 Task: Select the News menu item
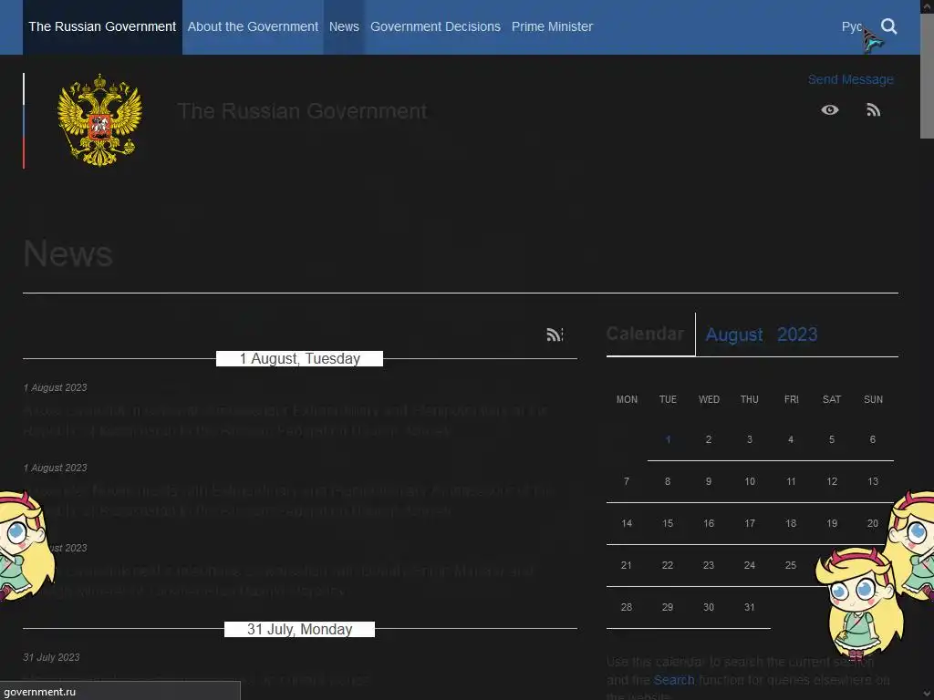[x=344, y=26]
